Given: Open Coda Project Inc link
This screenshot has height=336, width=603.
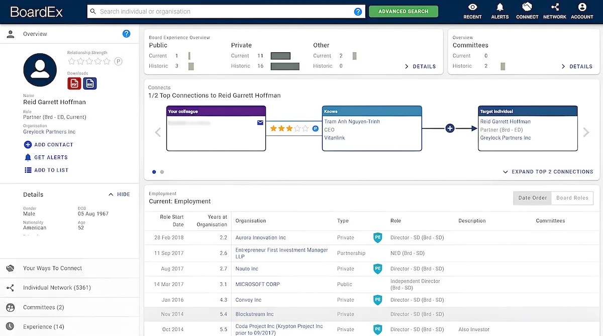Looking at the screenshot, I should tap(279, 329).
